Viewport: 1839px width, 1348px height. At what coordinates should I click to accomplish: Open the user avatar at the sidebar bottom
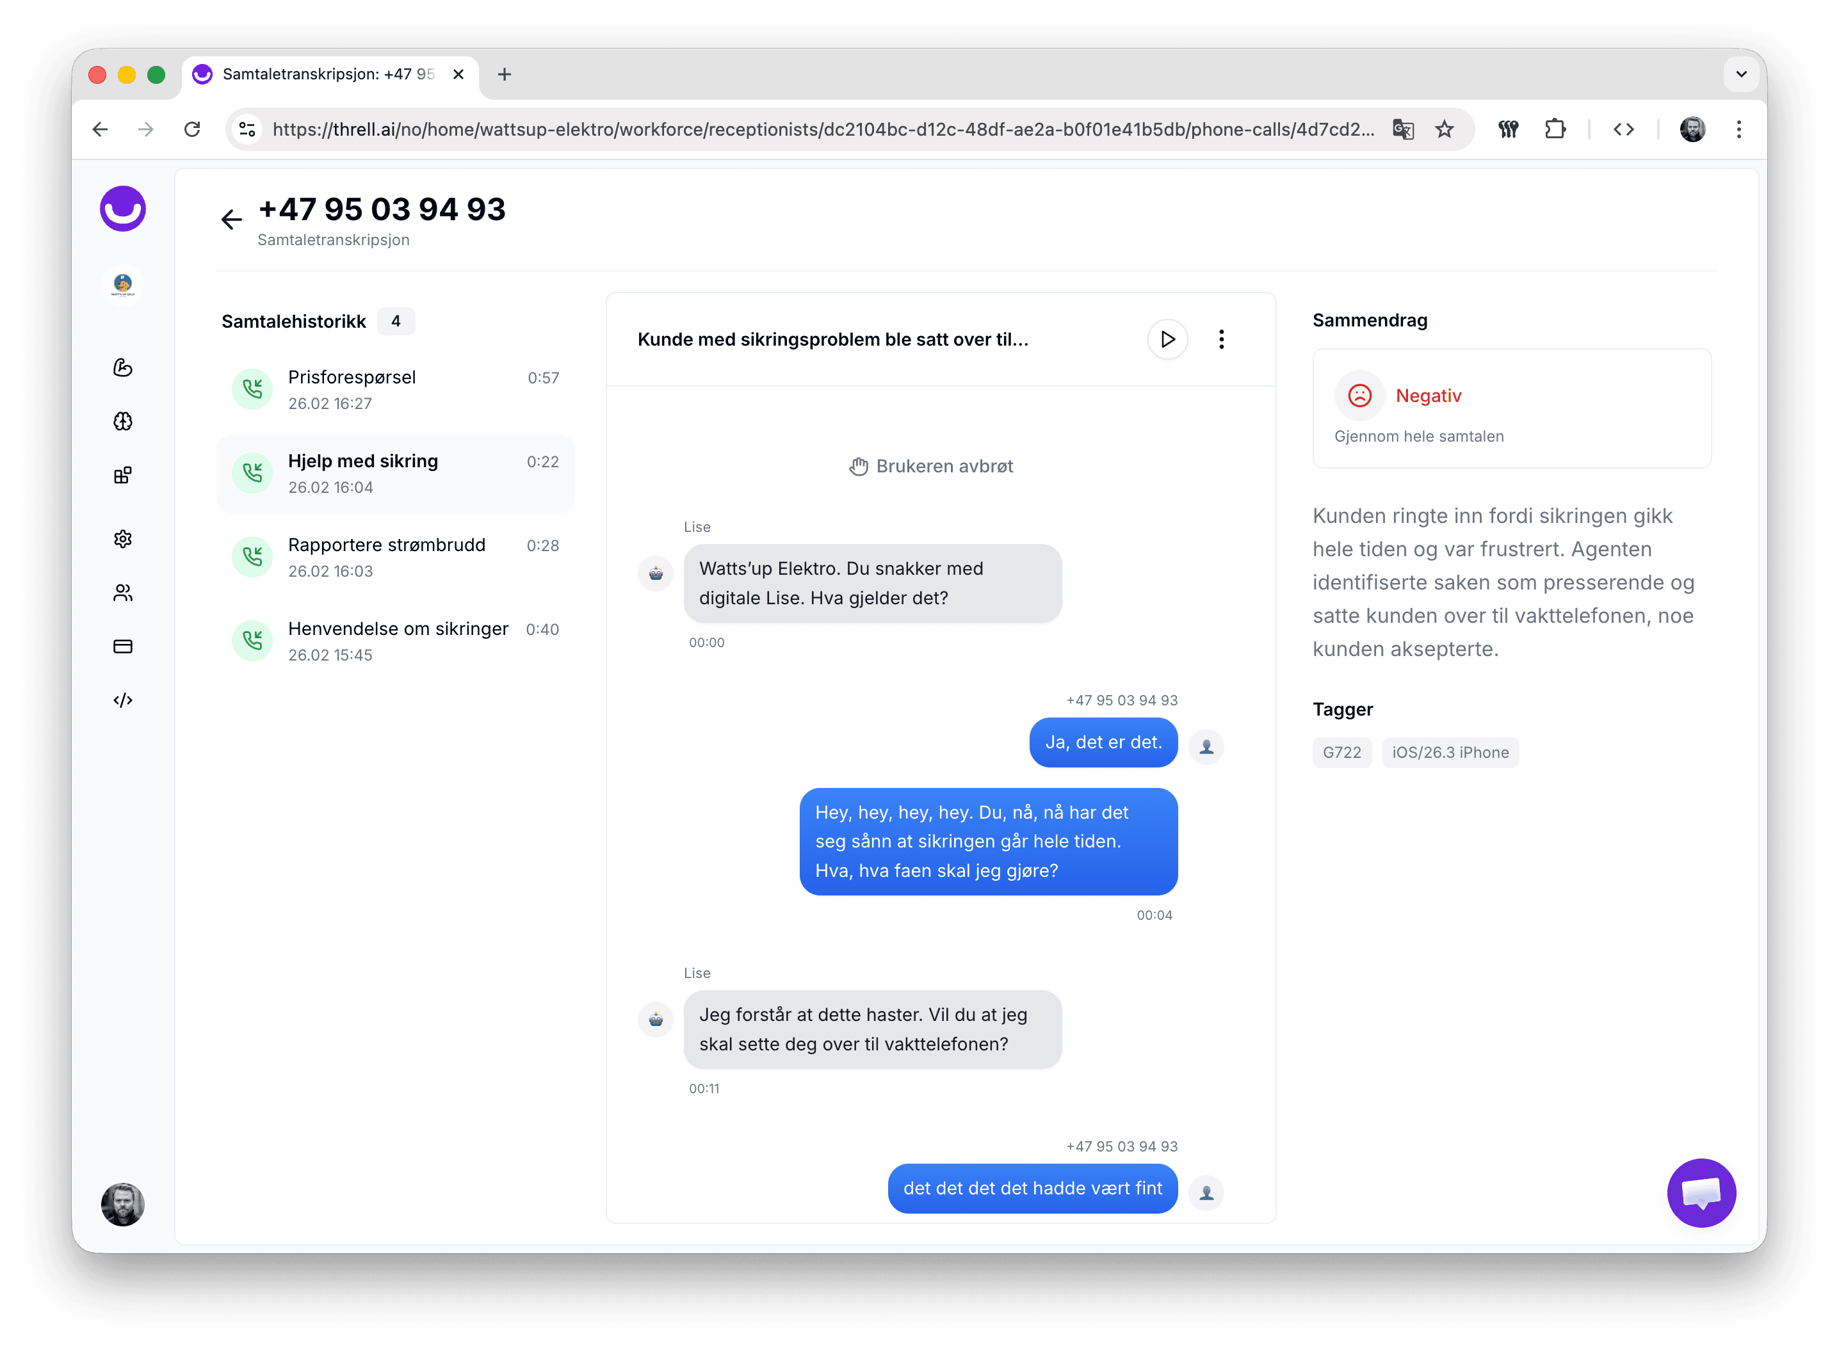coord(122,1205)
